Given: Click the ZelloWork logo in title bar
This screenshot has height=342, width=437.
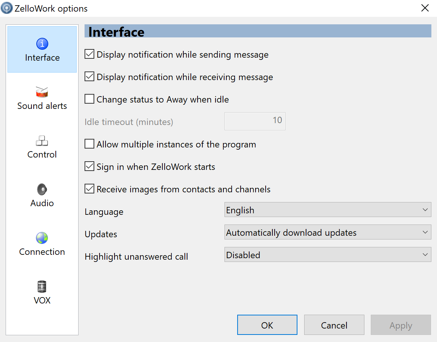Looking at the screenshot, I should [x=7, y=8].
